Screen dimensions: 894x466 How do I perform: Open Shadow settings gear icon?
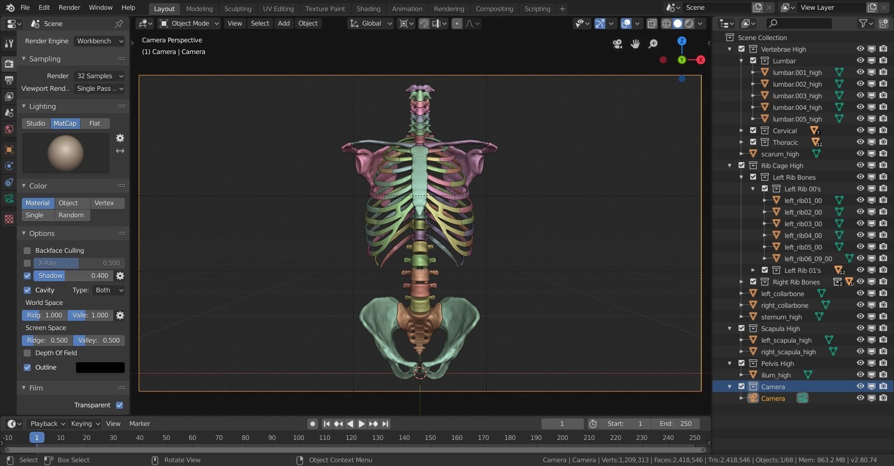coord(120,276)
